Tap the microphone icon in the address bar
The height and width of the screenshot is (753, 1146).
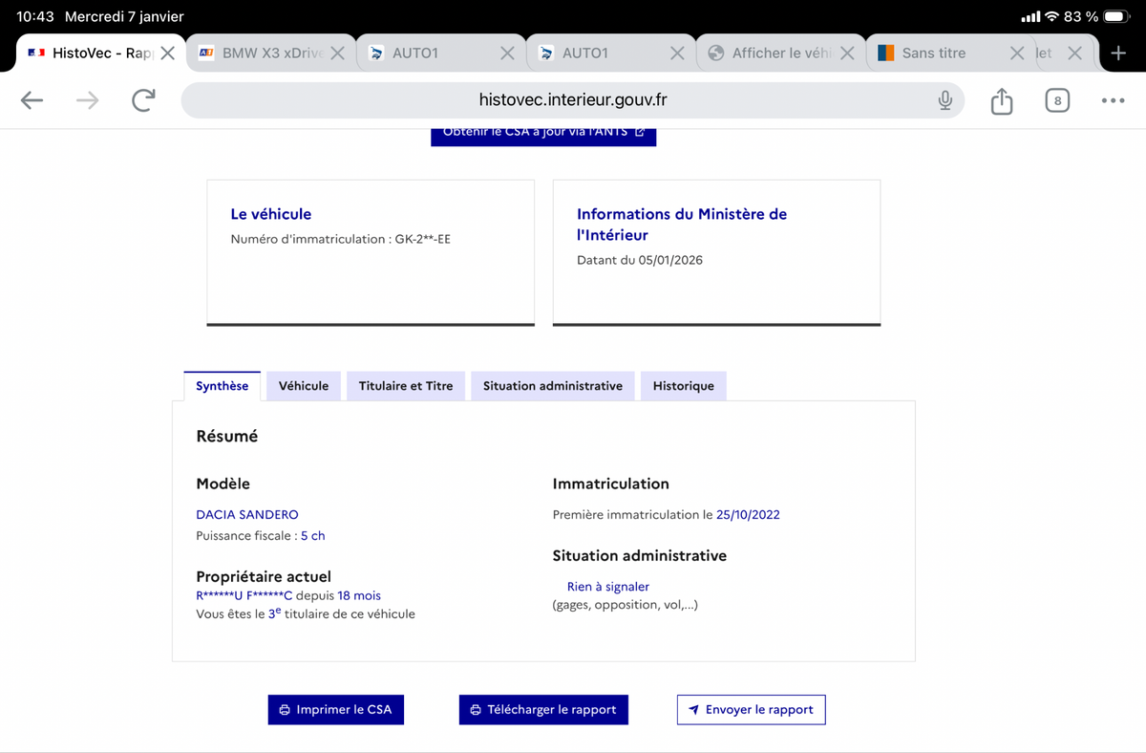click(945, 100)
